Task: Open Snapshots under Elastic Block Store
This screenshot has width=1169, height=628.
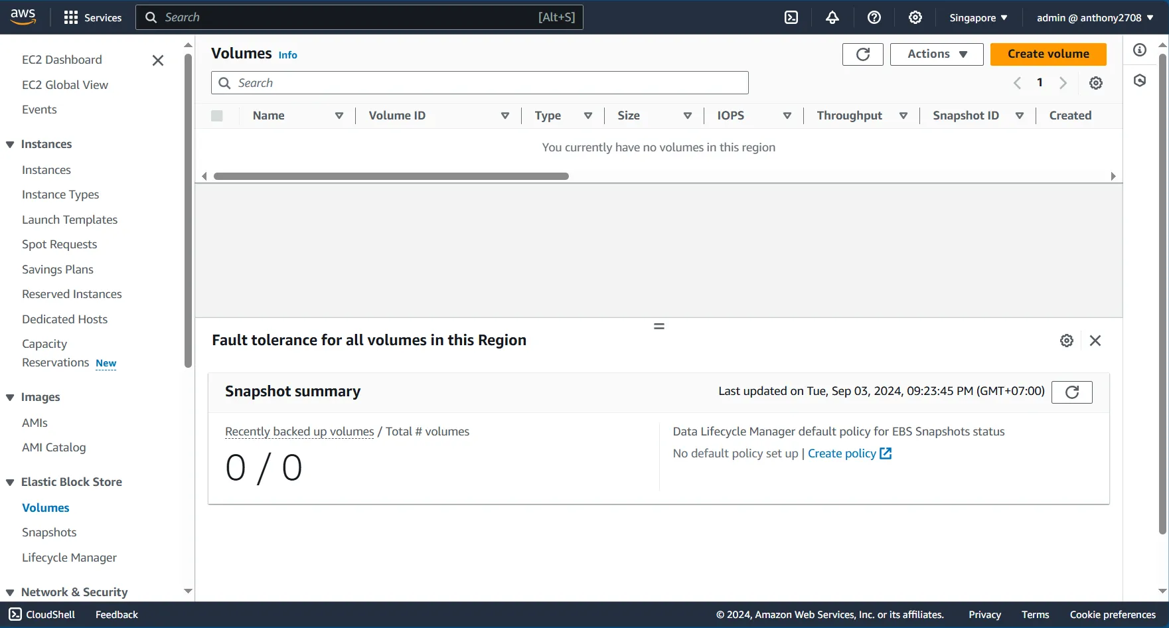Action: (x=49, y=532)
